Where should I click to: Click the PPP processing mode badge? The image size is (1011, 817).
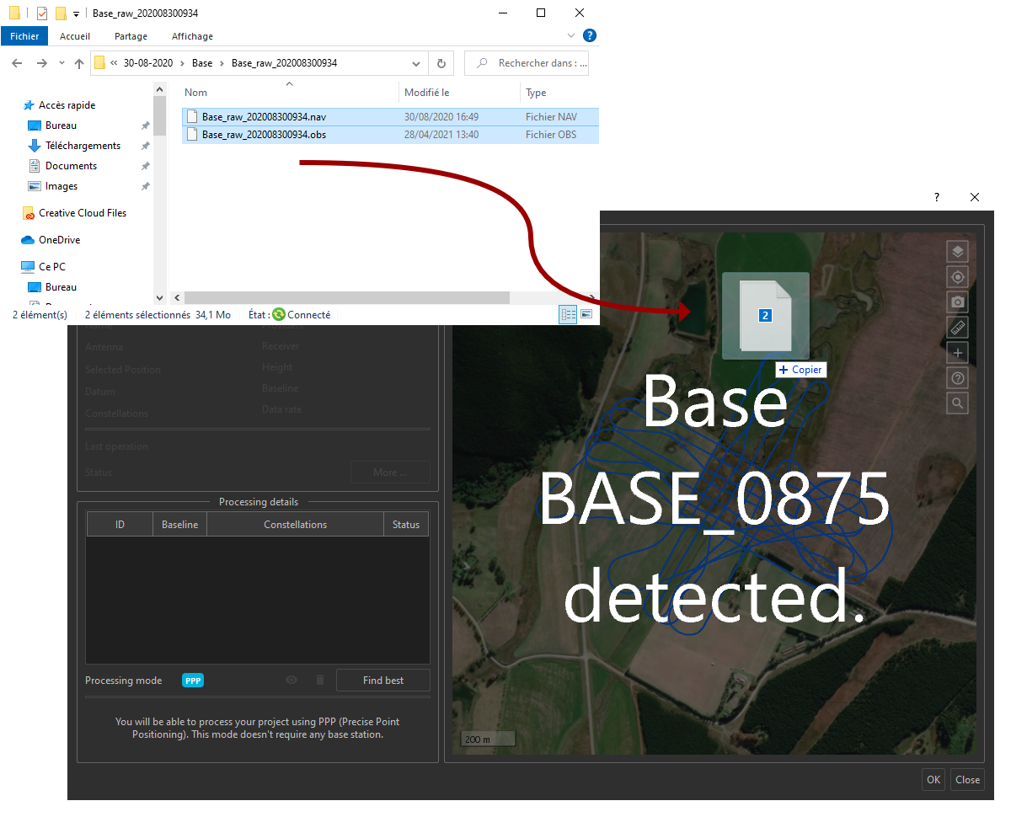tap(192, 680)
